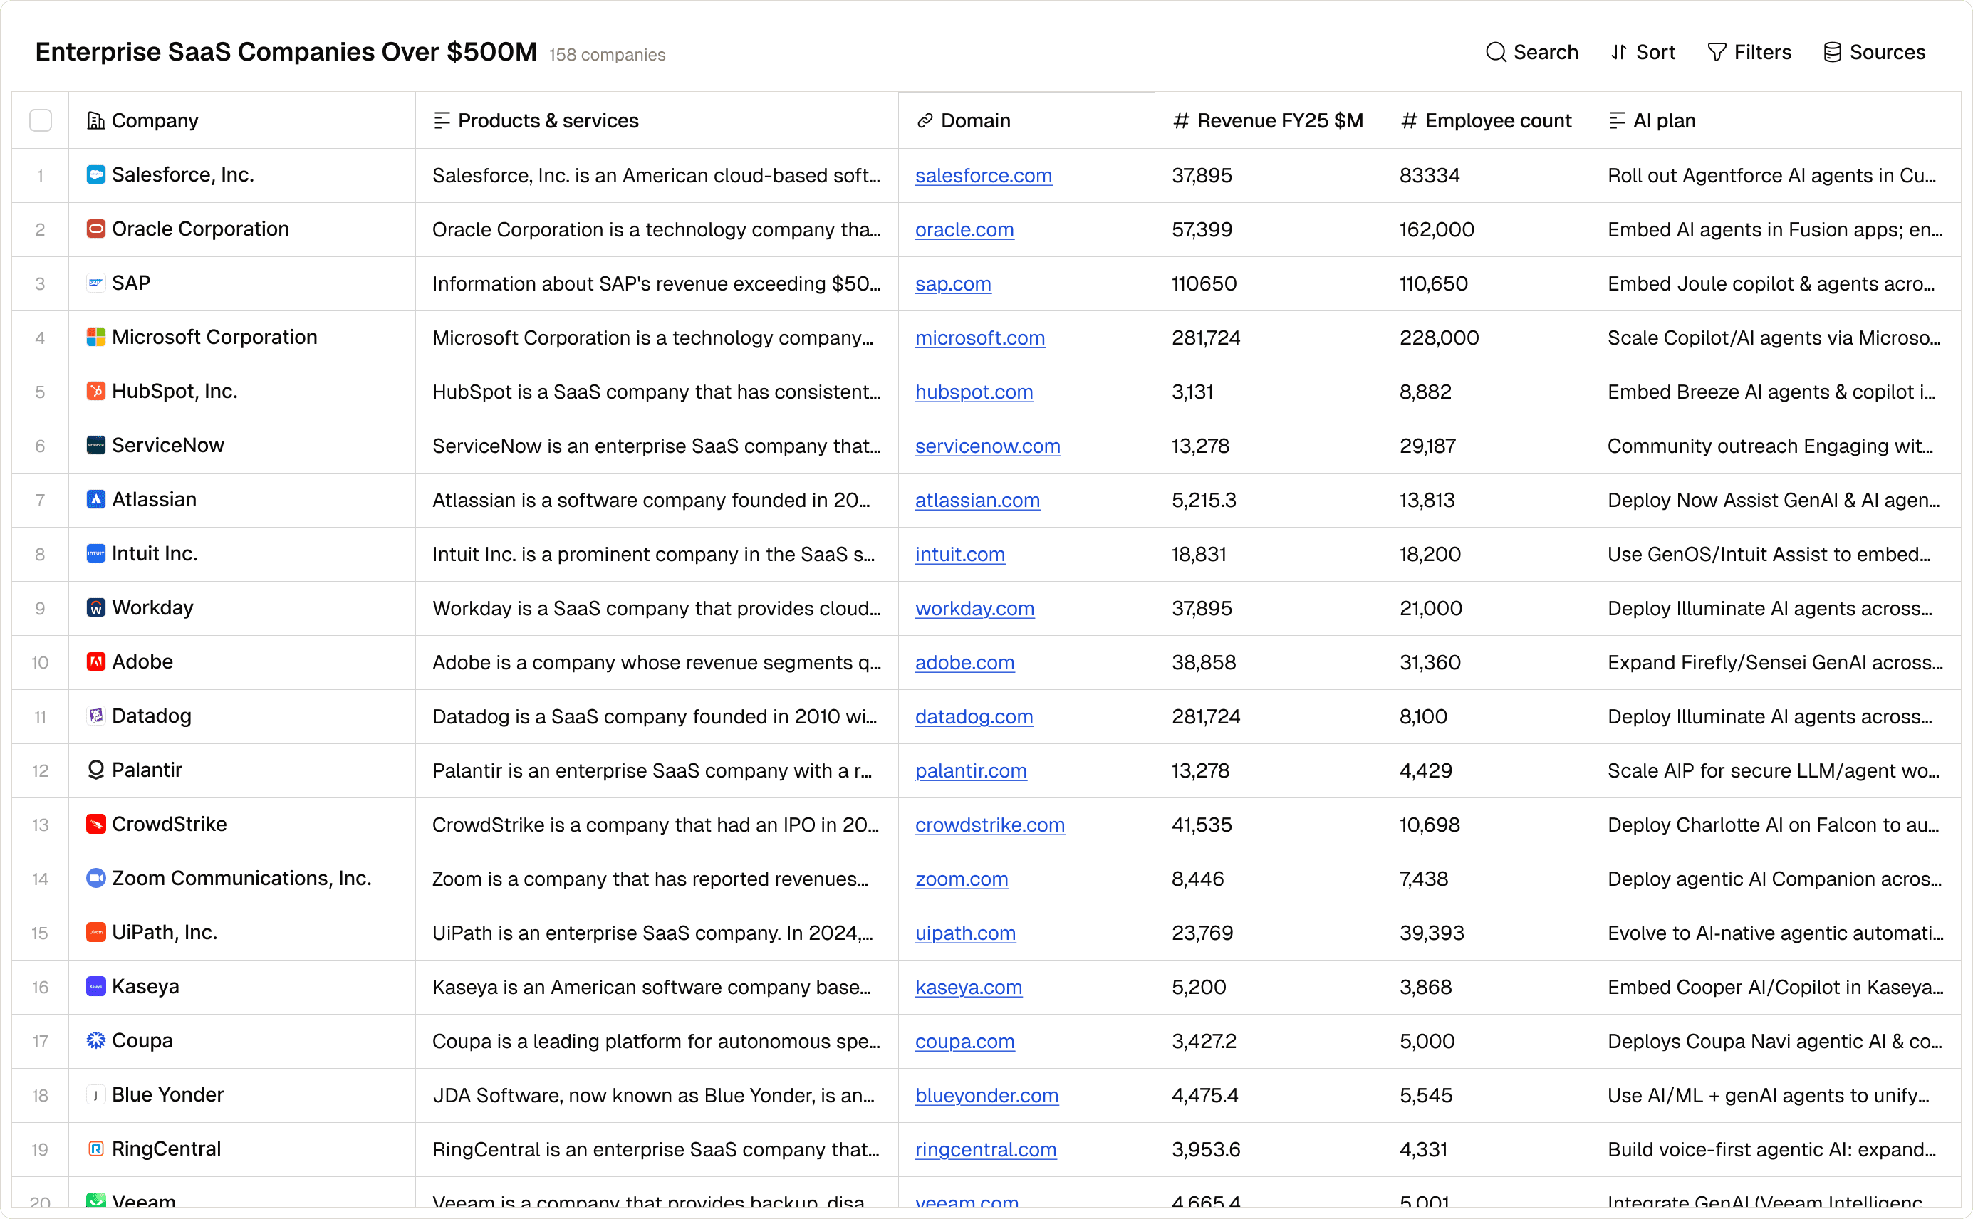1973x1219 pixels.
Task: Click the RingCentral logo icon
Action: click(x=96, y=1148)
